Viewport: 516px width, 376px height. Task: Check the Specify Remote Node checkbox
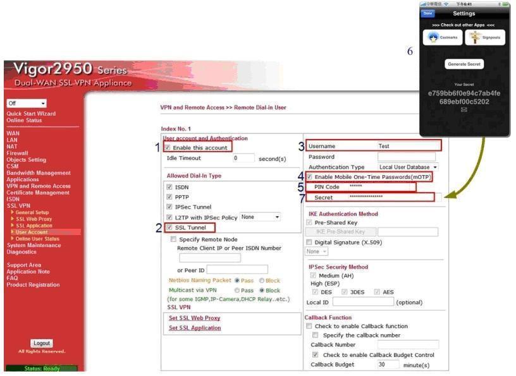coord(173,239)
